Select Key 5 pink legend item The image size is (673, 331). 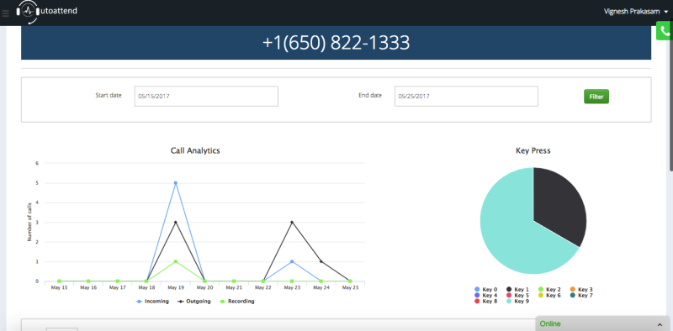517,296
